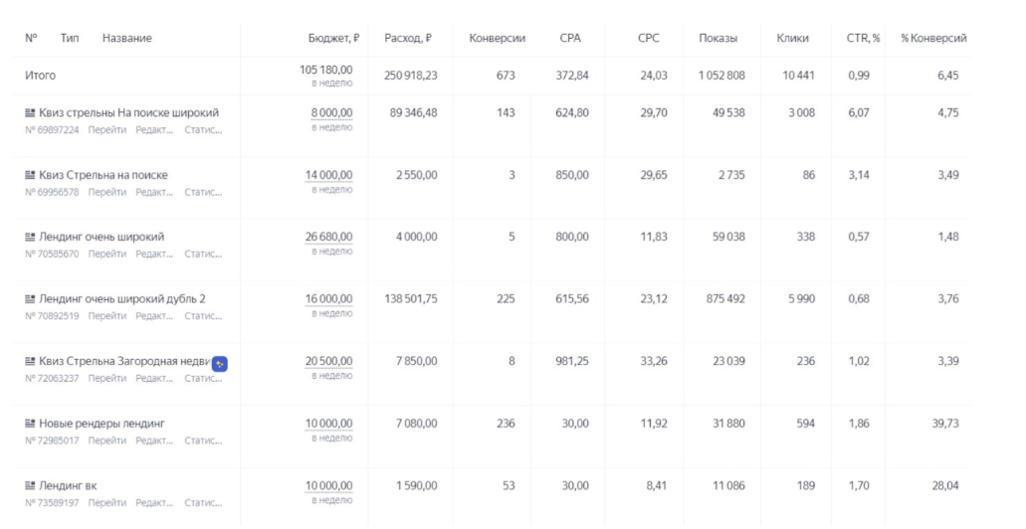The height and width of the screenshot is (529, 1026).
Task: Click the blue badge icon on Квиз Стрельна Загородная
Action: [x=221, y=364]
